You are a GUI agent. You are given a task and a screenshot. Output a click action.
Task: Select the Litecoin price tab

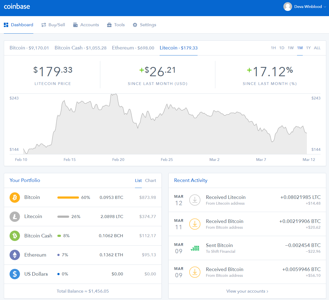click(179, 48)
